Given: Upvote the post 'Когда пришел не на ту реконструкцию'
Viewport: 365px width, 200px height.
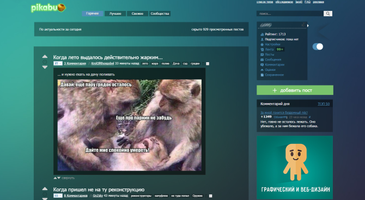Looking at the screenshot, I should pyautogui.click(x=45, y=189).
